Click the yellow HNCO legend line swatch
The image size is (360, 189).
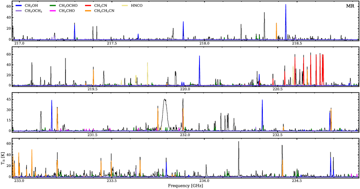click(x=125, y=6)
